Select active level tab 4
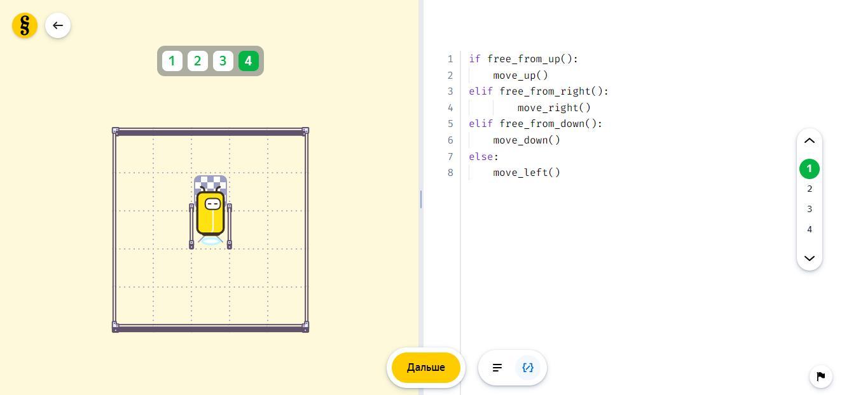This screenshot has height=395, width=842. click(248, 61)
